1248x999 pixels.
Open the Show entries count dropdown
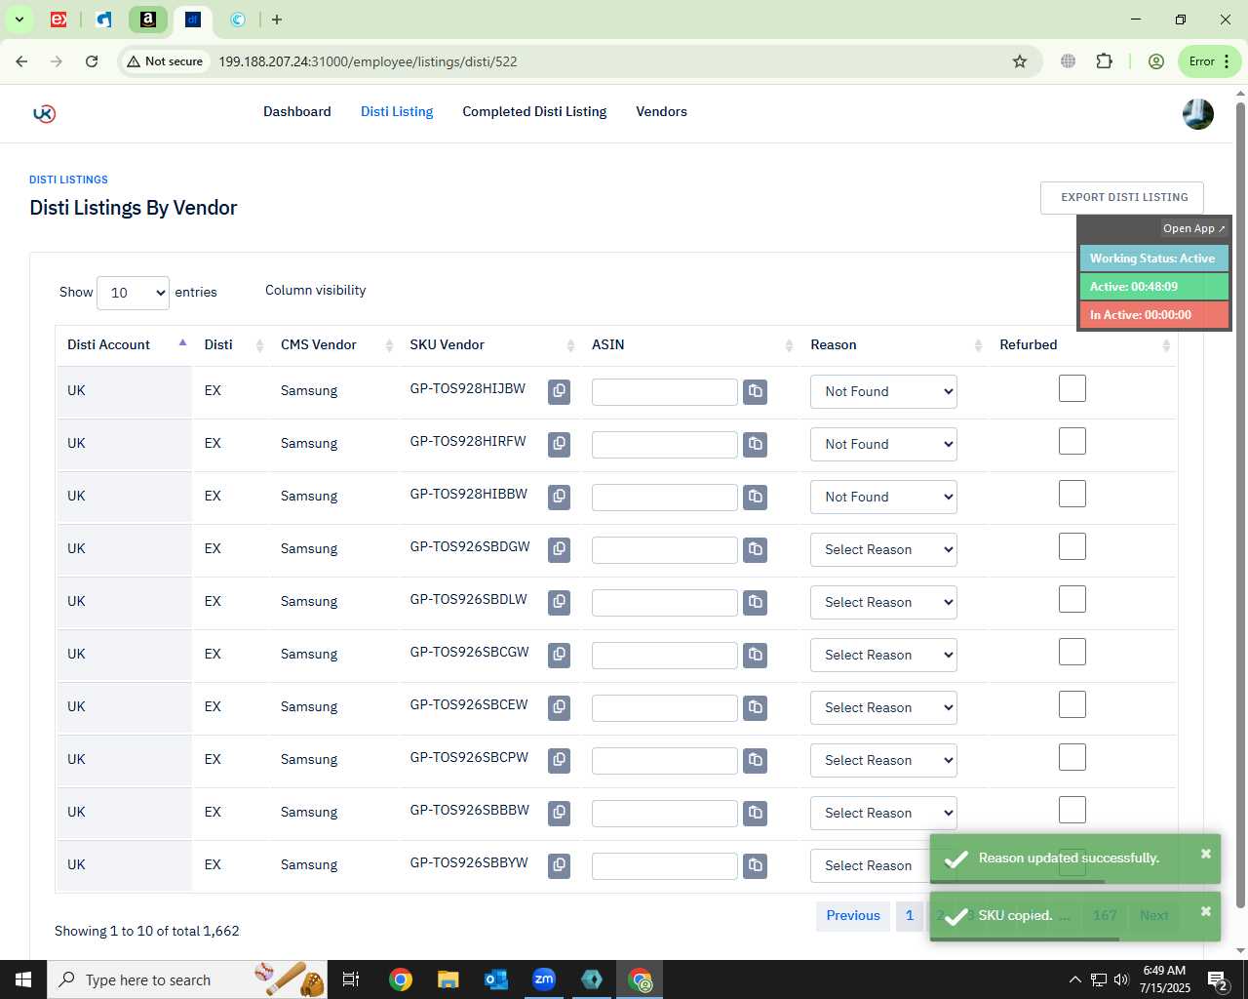[133, 293]
